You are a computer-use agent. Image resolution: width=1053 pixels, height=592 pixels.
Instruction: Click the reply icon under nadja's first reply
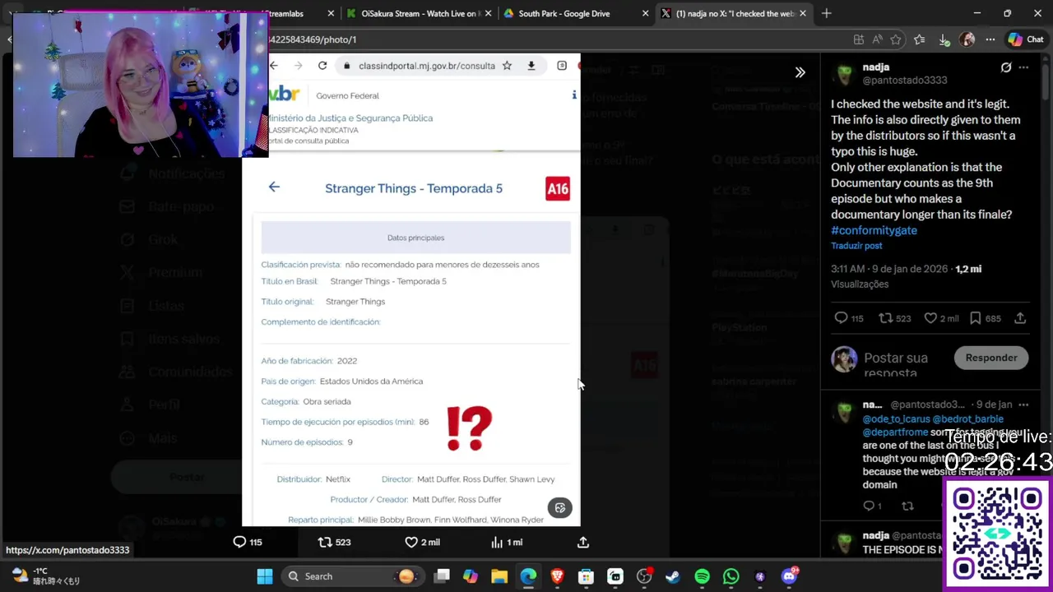pos(869,506)
